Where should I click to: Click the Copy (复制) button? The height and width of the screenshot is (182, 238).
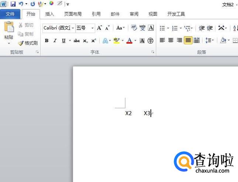25,34
